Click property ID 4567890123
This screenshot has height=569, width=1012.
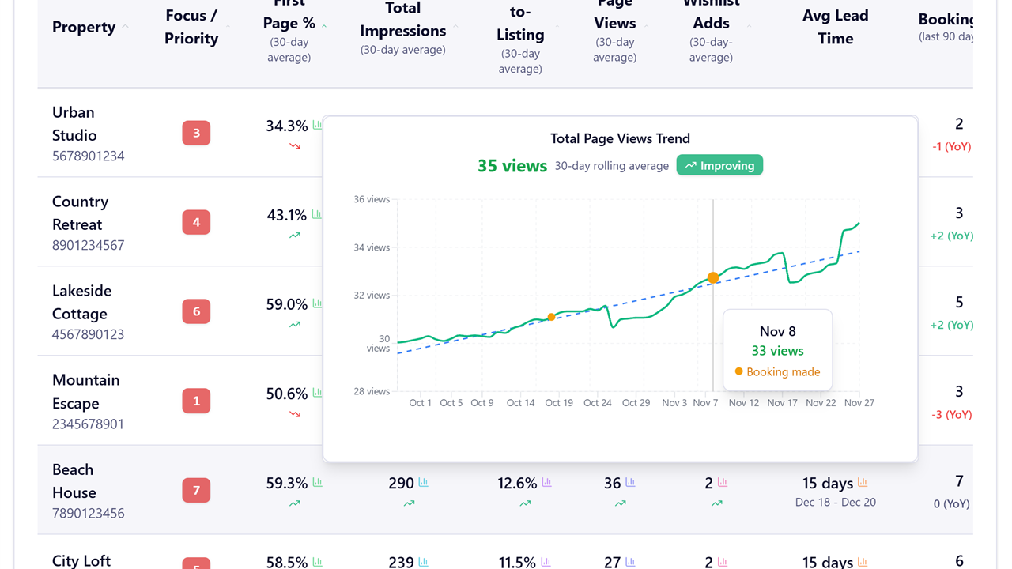pyautogui.click(x=89, y=334)
